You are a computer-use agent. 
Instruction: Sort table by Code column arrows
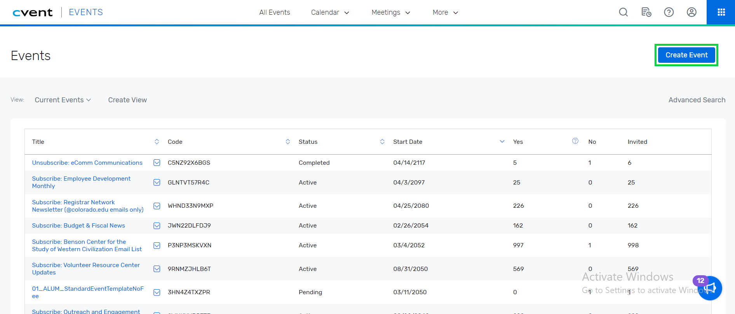288,141
